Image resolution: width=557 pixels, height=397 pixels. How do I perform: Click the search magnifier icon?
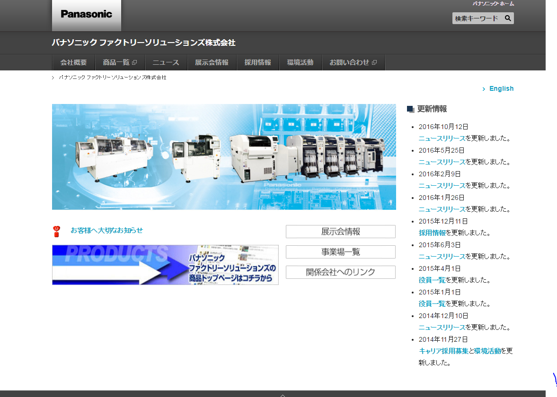(x=507, y=18)
